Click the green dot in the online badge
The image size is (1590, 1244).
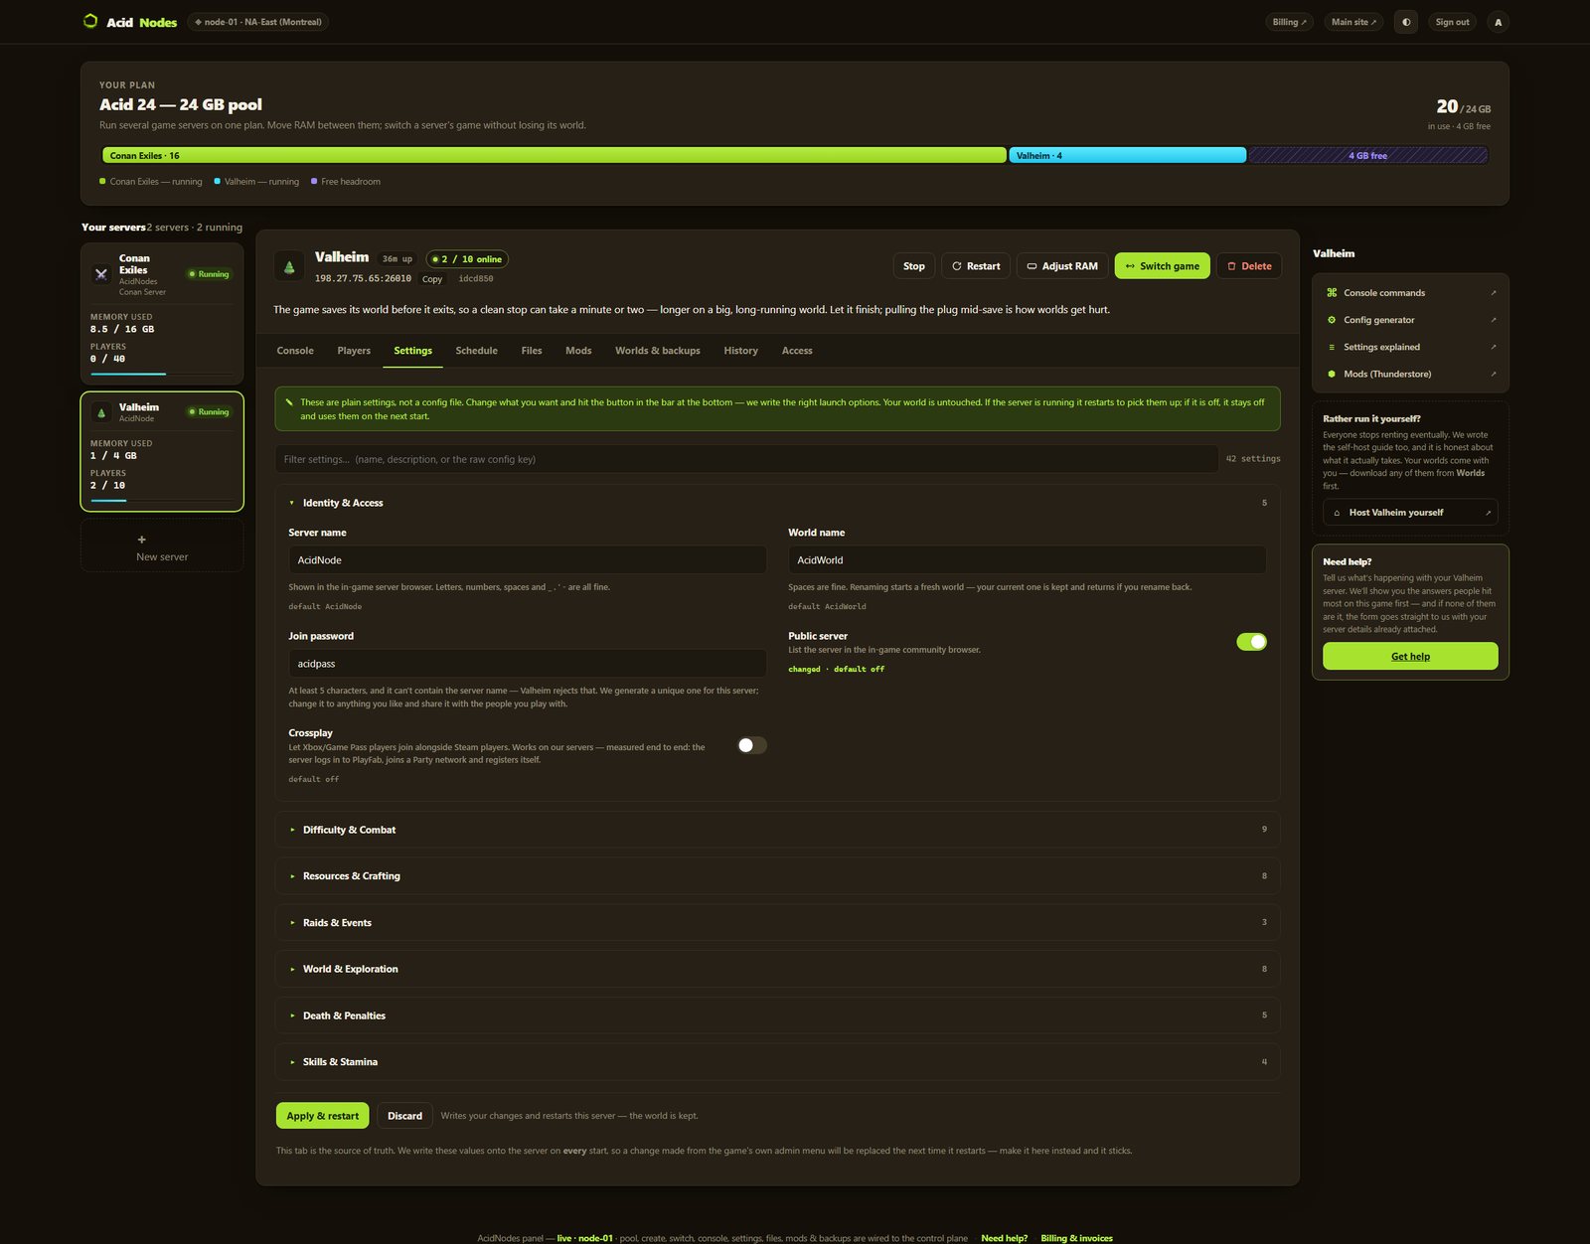[435, 259]
